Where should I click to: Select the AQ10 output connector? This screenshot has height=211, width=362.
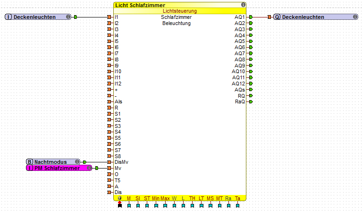point(251,72)
